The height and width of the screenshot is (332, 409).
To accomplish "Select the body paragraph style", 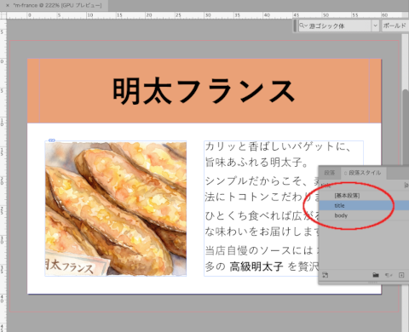I will coord(364,215).
